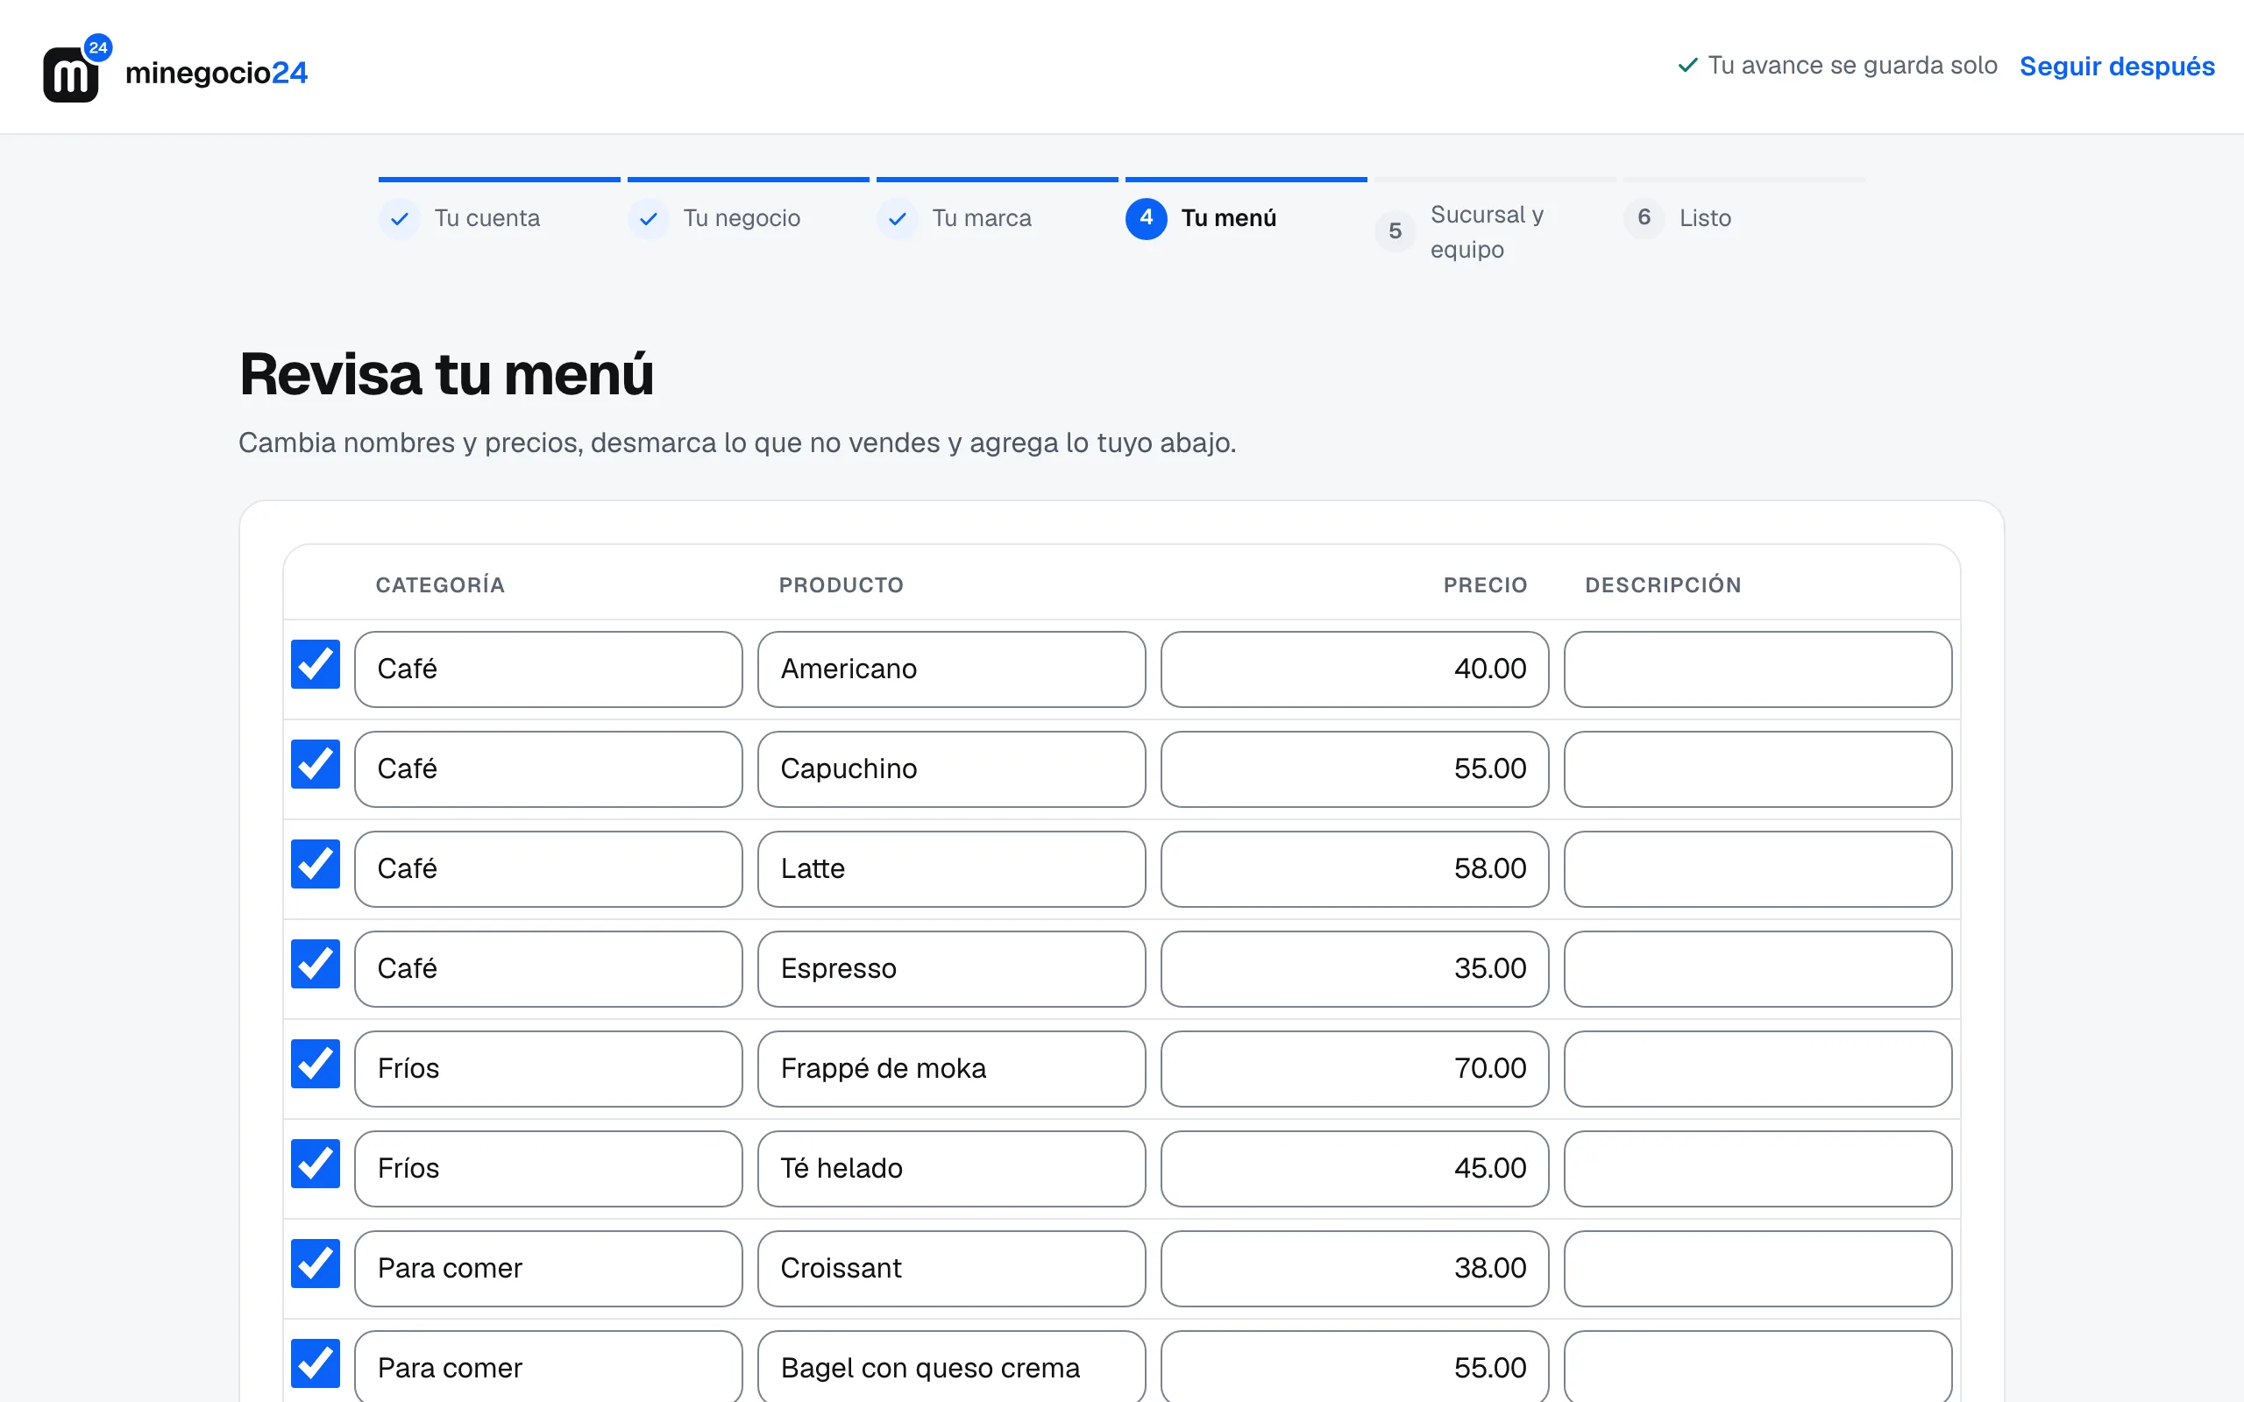2244x1402 pixels.
Task: Jump to Sucursal y equipo step
Action: [1488, 232]
